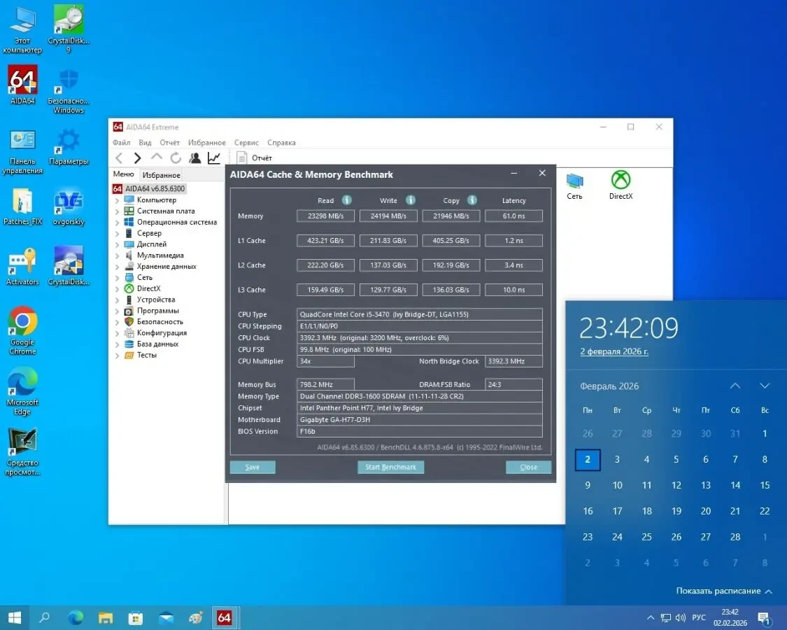The image size is (787, 630).
Task: Open Избранное menu in menu bar
Action: pyautogui.click(x=207, y=143)
